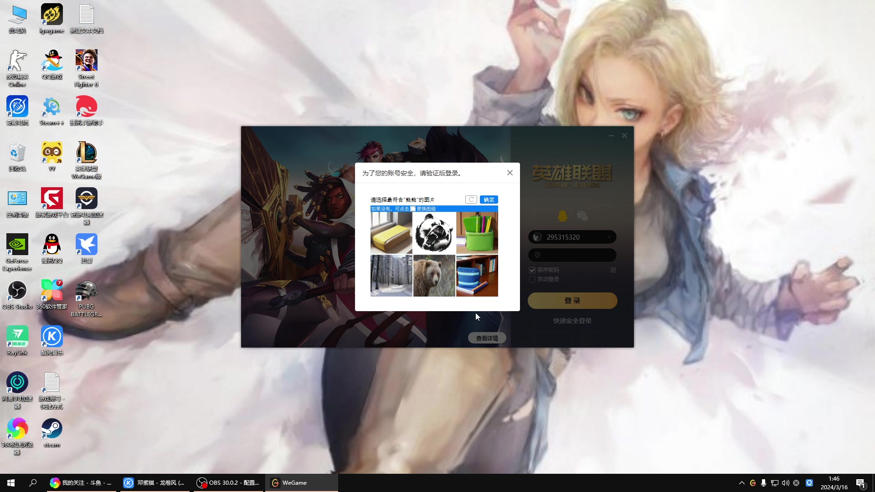The image size is (875, 492).
Task: Open 快速安全登录 link
Action: tap(572, 321)
